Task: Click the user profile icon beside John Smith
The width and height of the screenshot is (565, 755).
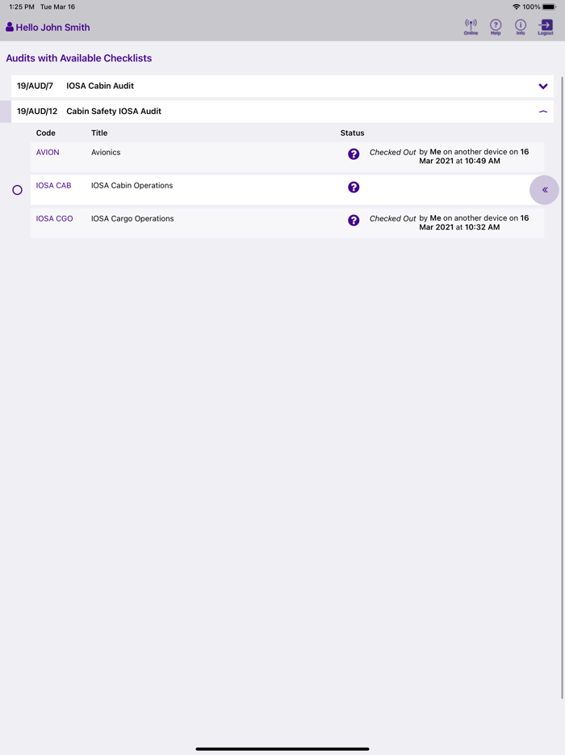Action: [7, 27]
